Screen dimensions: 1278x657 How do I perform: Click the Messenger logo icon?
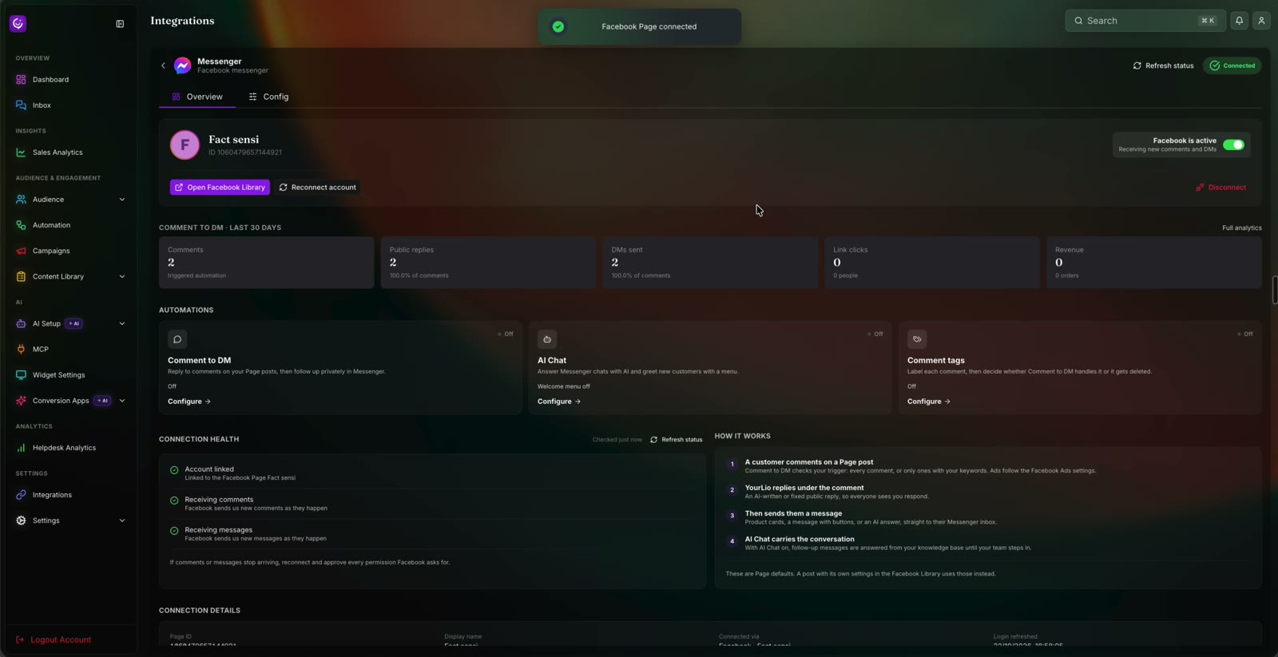point(183,65)
